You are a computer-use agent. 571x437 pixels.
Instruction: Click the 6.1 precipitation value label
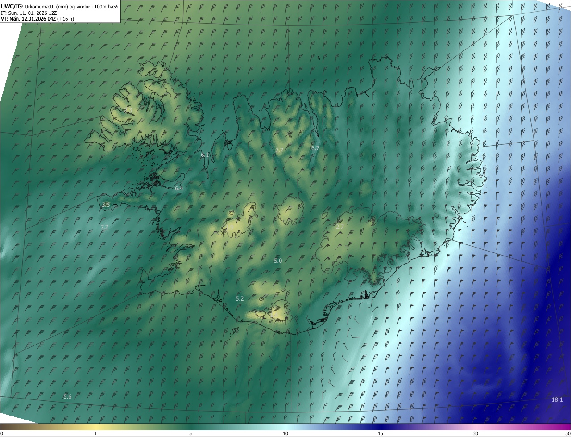pos(205,155)
